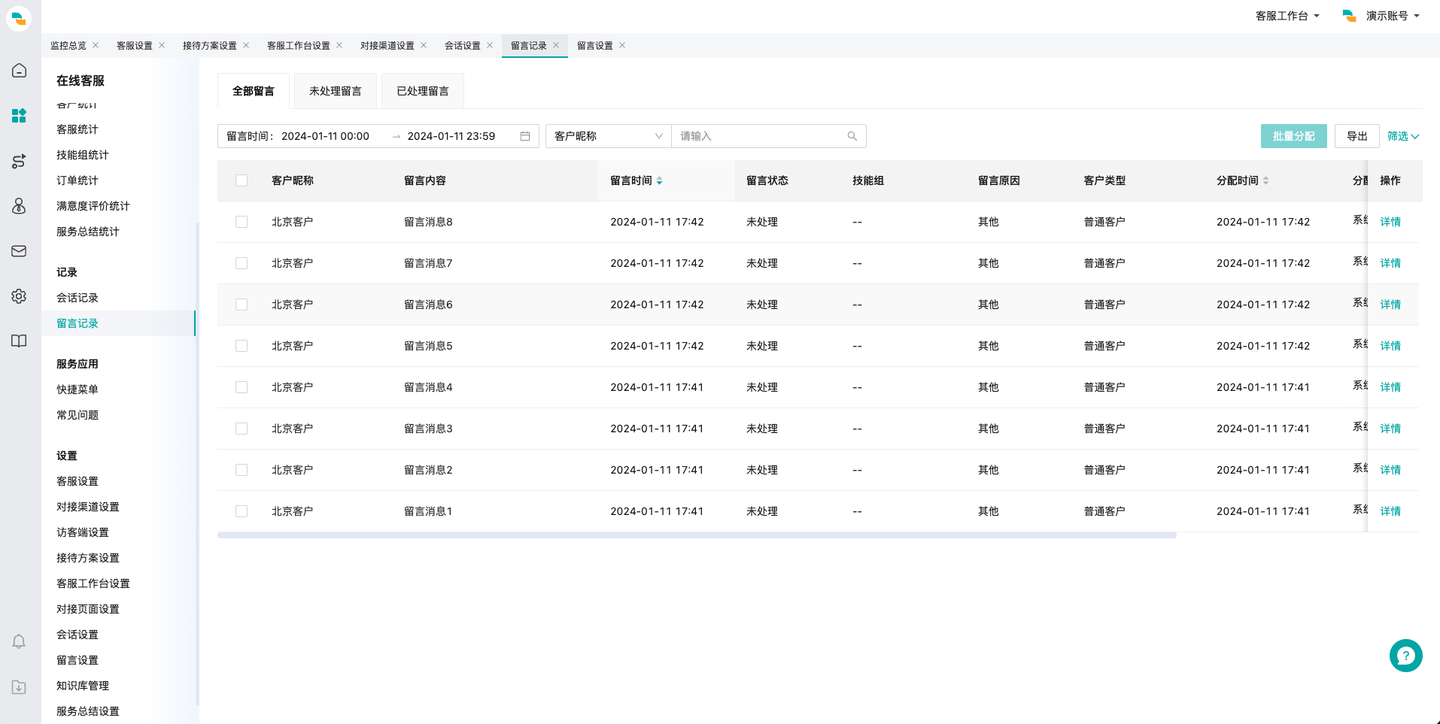
Task: Close the 客服工作台设置 tab
Action: point(339,45)
